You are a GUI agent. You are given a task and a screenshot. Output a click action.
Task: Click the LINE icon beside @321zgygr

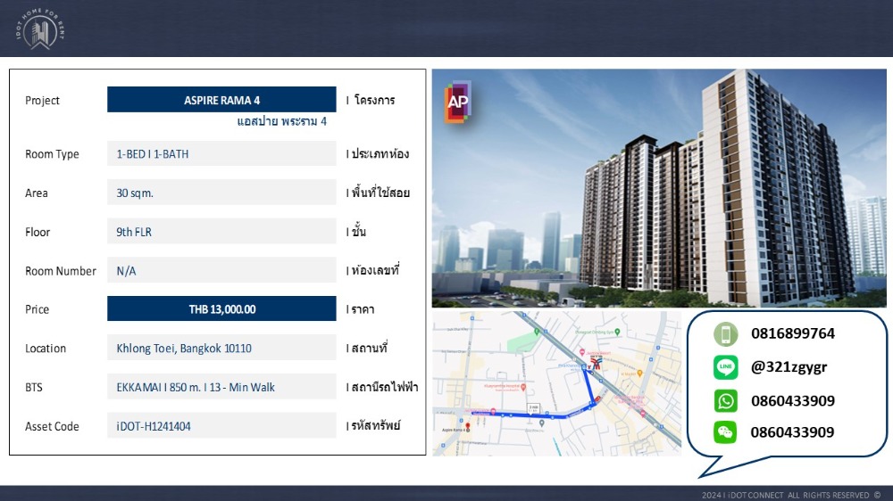click(725, 367)
